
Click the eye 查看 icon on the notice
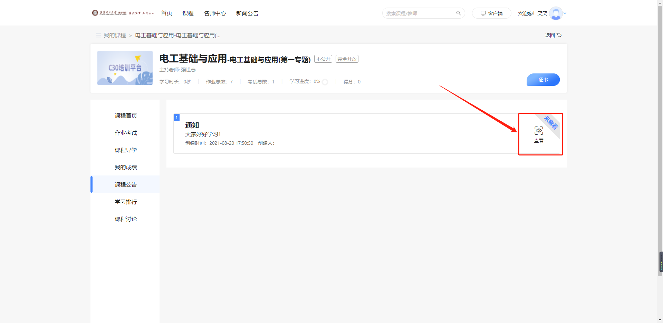pos(539,131)
